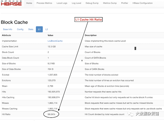Image resolution: width=164 pixels, height=121 pixels.
Task: Click the Apache HBase logo
Action: 11,3
